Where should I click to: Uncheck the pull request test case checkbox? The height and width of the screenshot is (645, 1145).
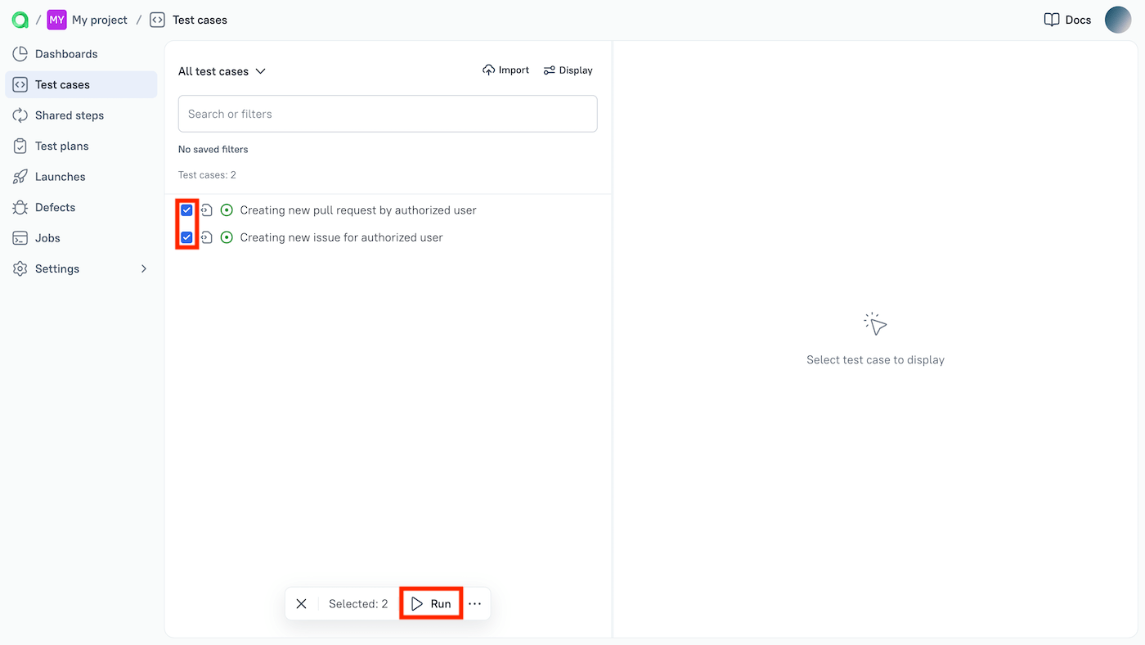point(187,210)
